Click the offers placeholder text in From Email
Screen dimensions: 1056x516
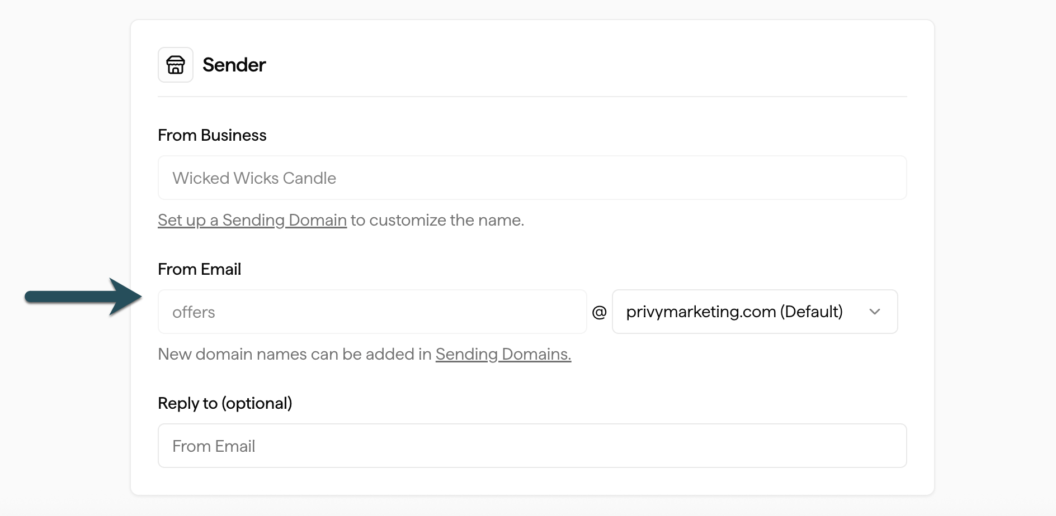point(194,312)
